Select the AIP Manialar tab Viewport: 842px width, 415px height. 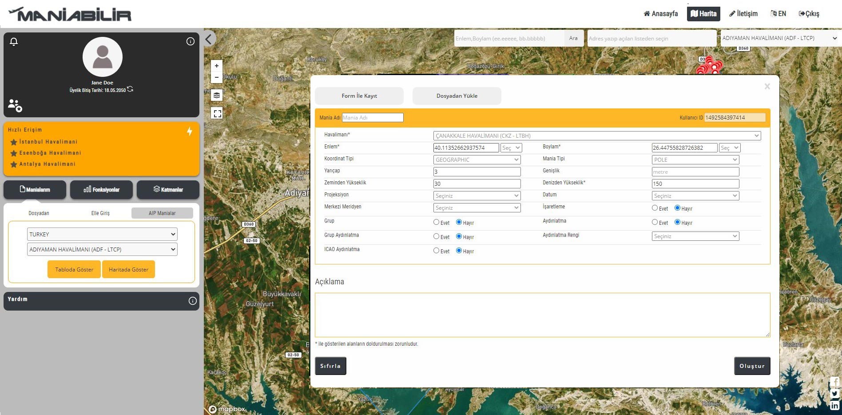[x=162, y=213]
